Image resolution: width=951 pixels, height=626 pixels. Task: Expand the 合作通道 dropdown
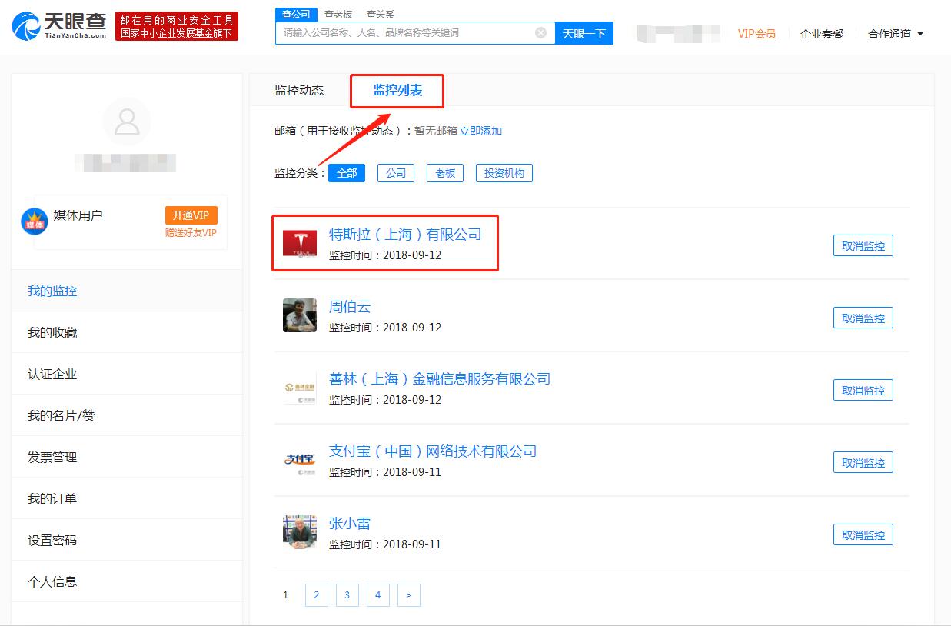tap(896, 34)
